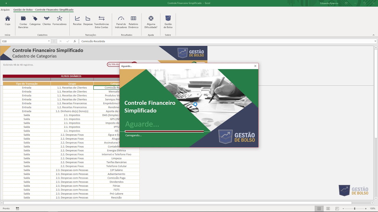The width and height of the screenshot is (378, 212).
Task: Select the FGTS cell
Action: coord(116,190)
